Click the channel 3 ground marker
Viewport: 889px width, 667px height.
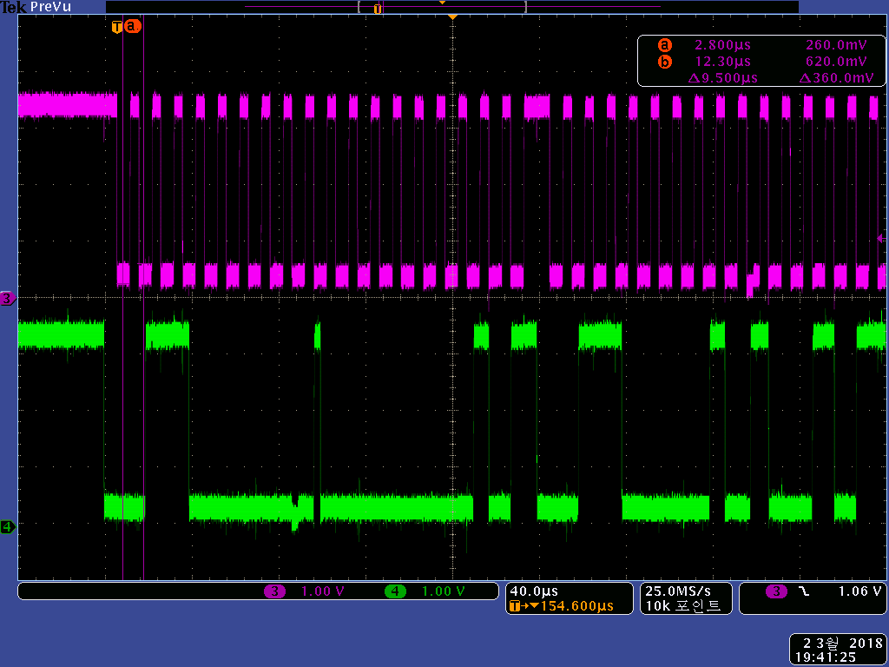[8, 299]
